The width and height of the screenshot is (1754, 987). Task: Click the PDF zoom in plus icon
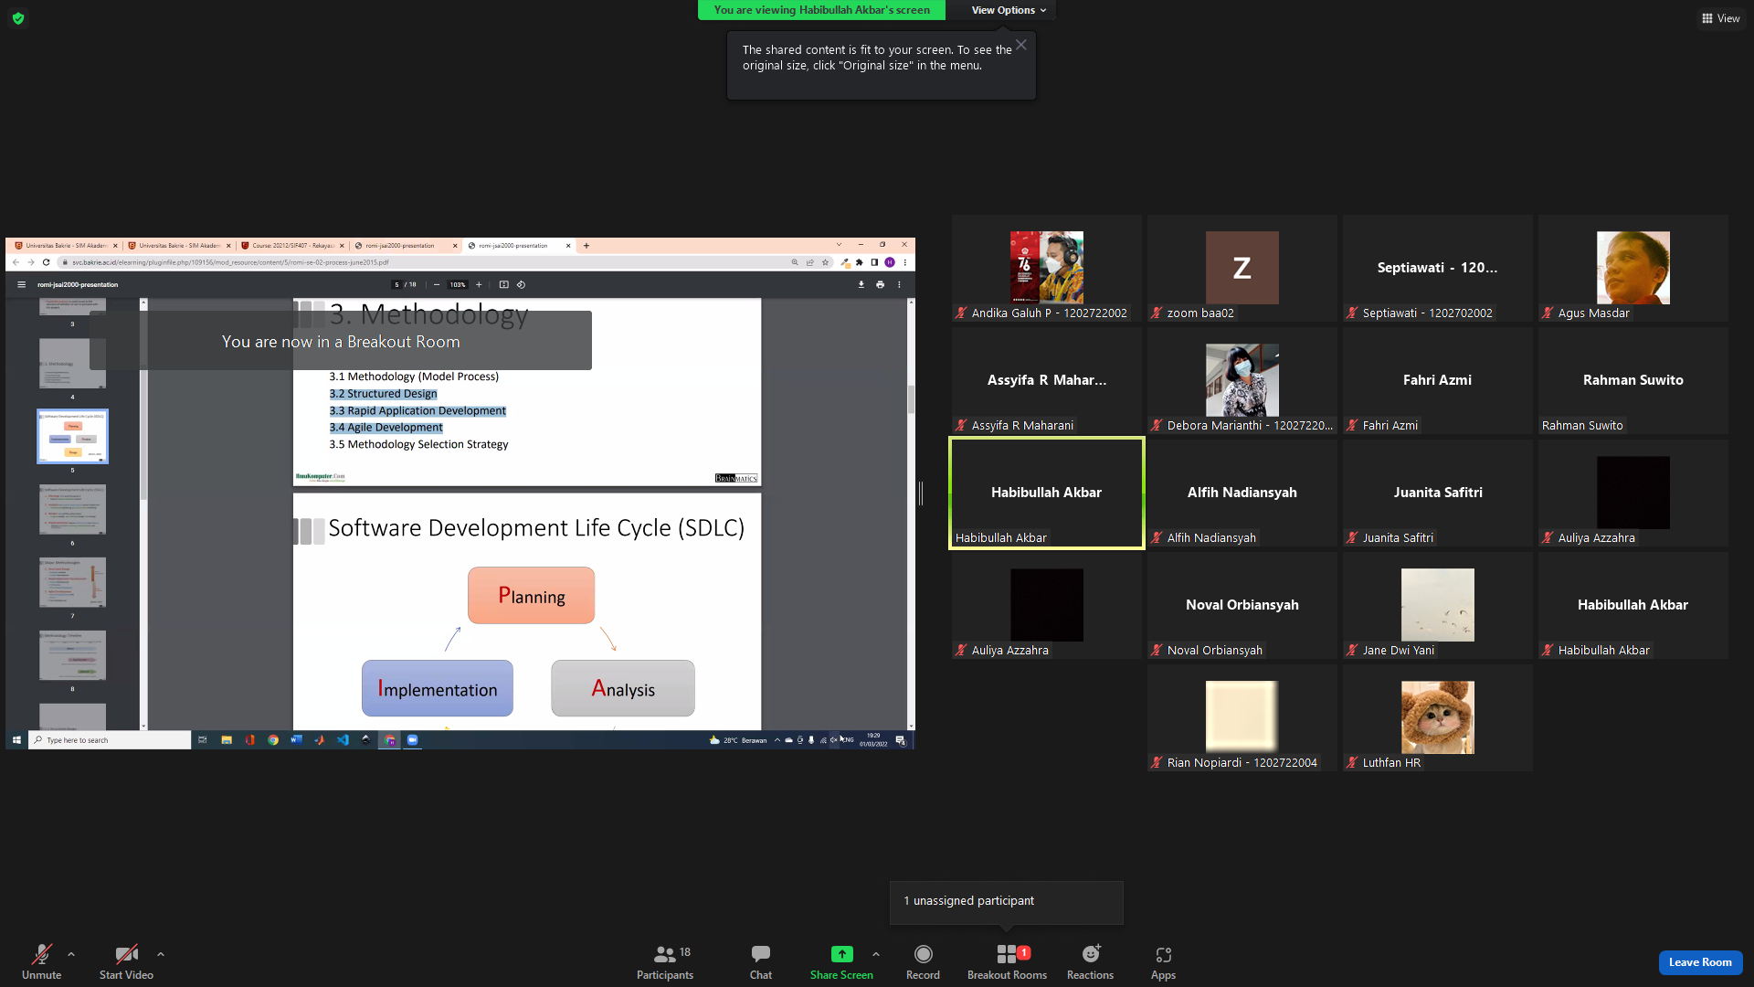pyautogui.click(x=479, y=284)
